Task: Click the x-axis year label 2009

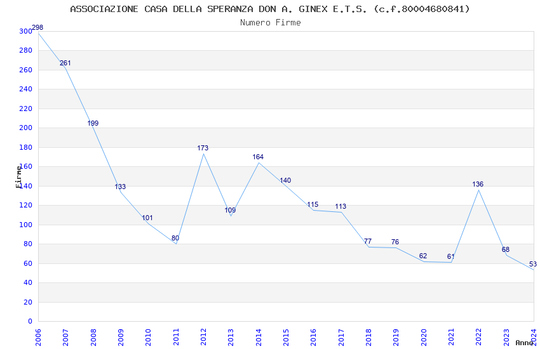Action: [x=121, y=338]
